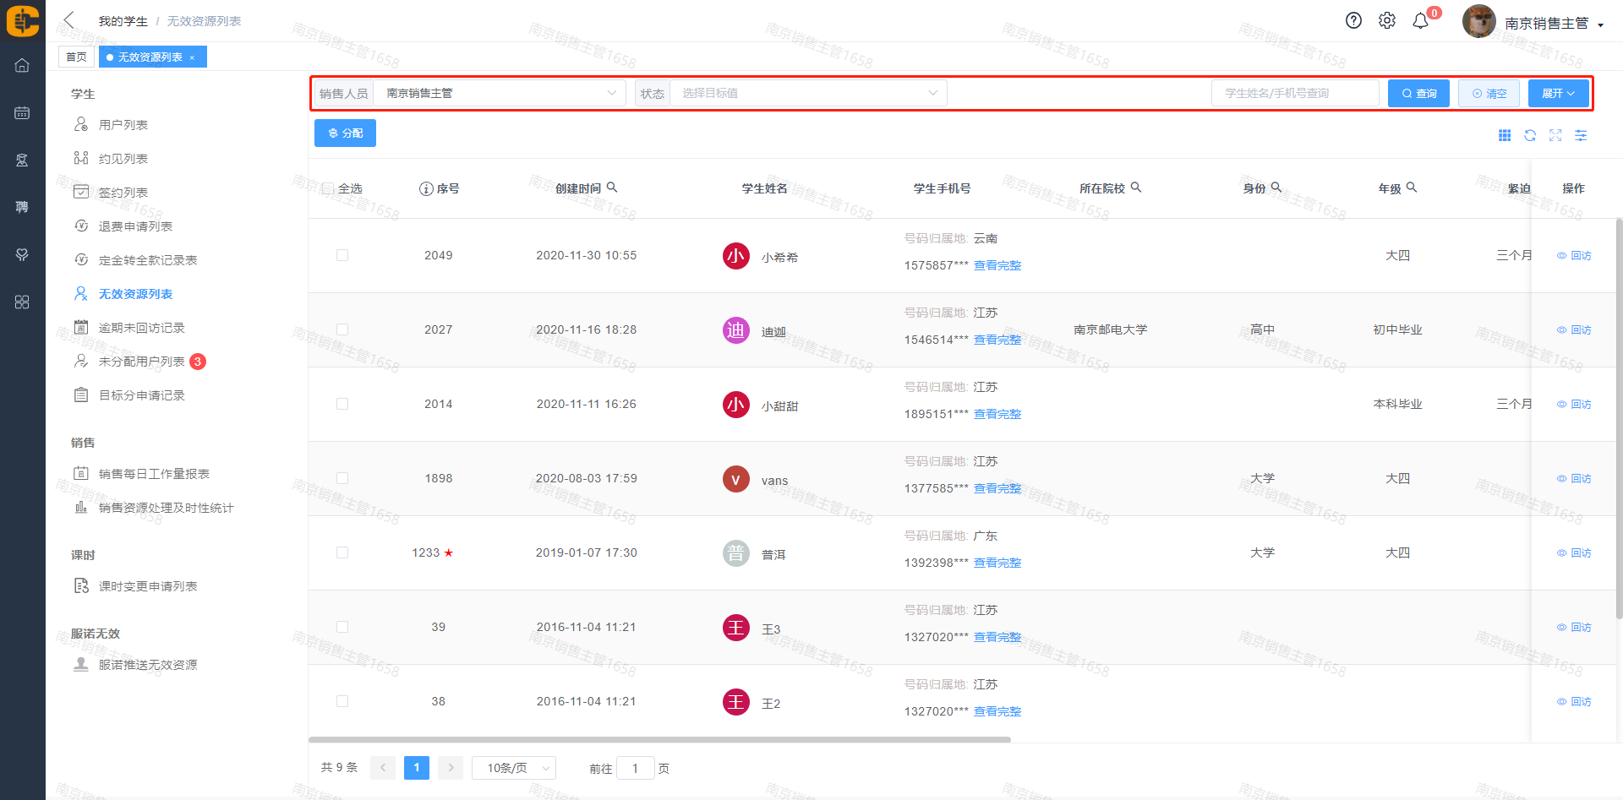Open the 销售人员 dropdown
Screen dimensions: 1623x800
click(x=499, y=93)
